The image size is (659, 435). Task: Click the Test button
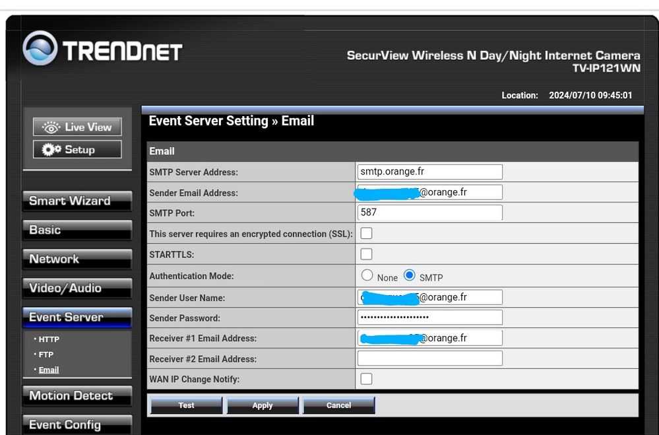point(186,405)
